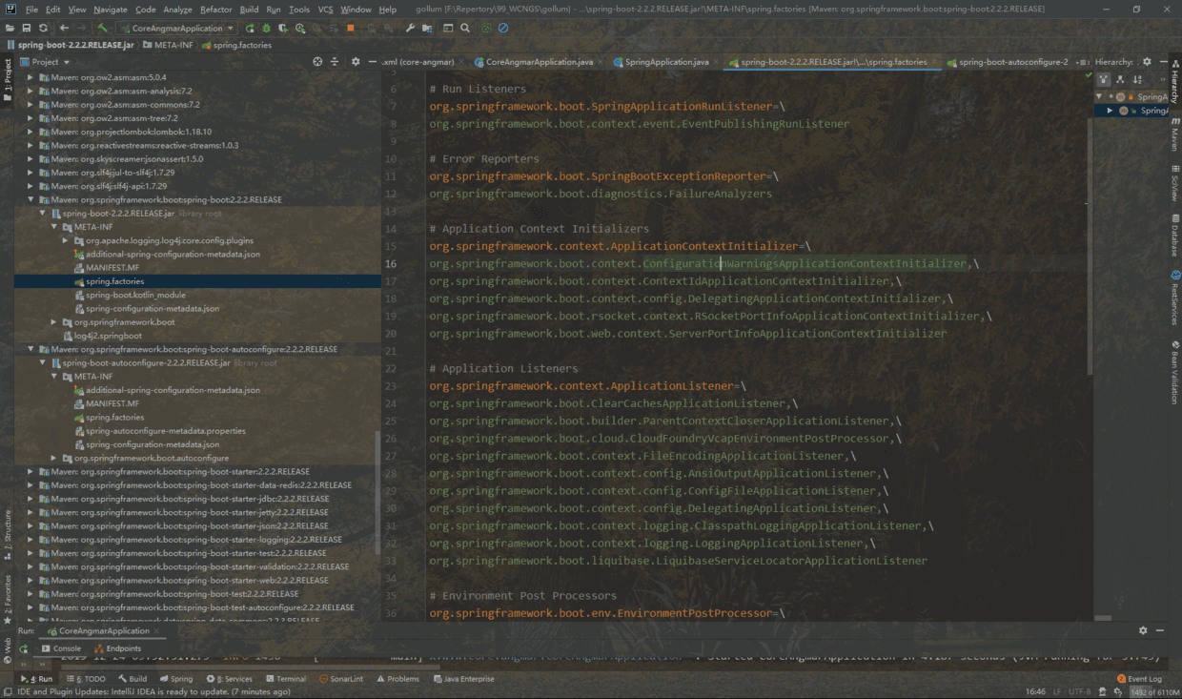Click the Save All toolbar icon
Image resolution: width=1182 pixels, height=699 pixels.
click(x=27, y=28)
